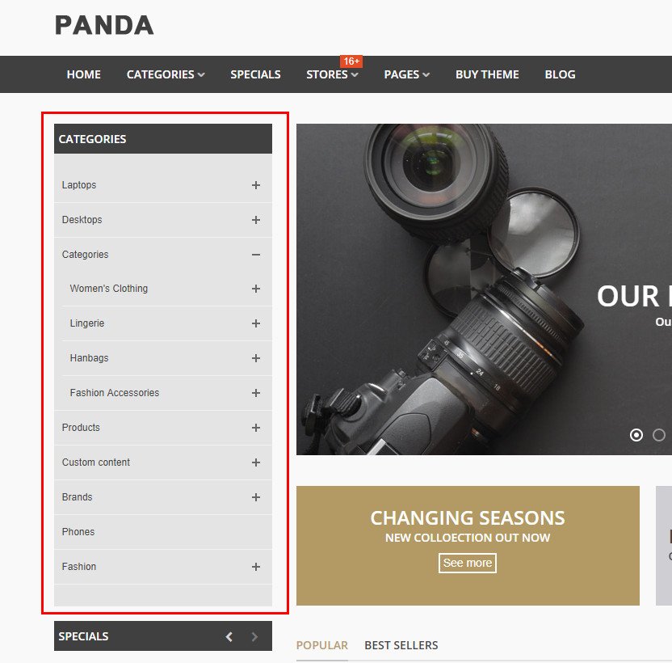This screenshot has height=663, width=672.
Task: Expand Lingerie subcategory plus icon
Action: (x=256, y=323)
